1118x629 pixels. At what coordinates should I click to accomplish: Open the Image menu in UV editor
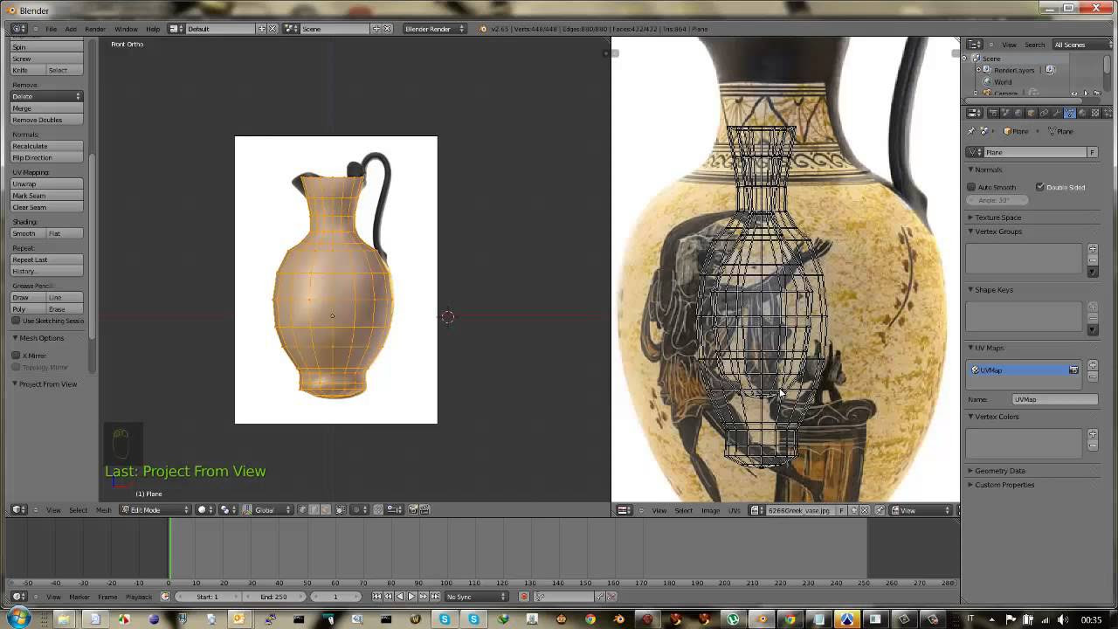click(710, 510)
